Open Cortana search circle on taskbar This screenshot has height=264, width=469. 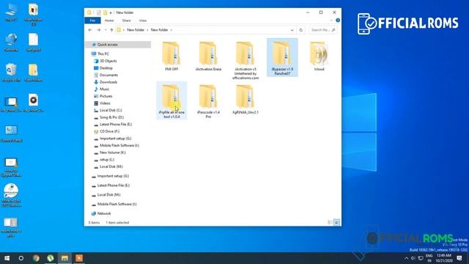point(21,258)
